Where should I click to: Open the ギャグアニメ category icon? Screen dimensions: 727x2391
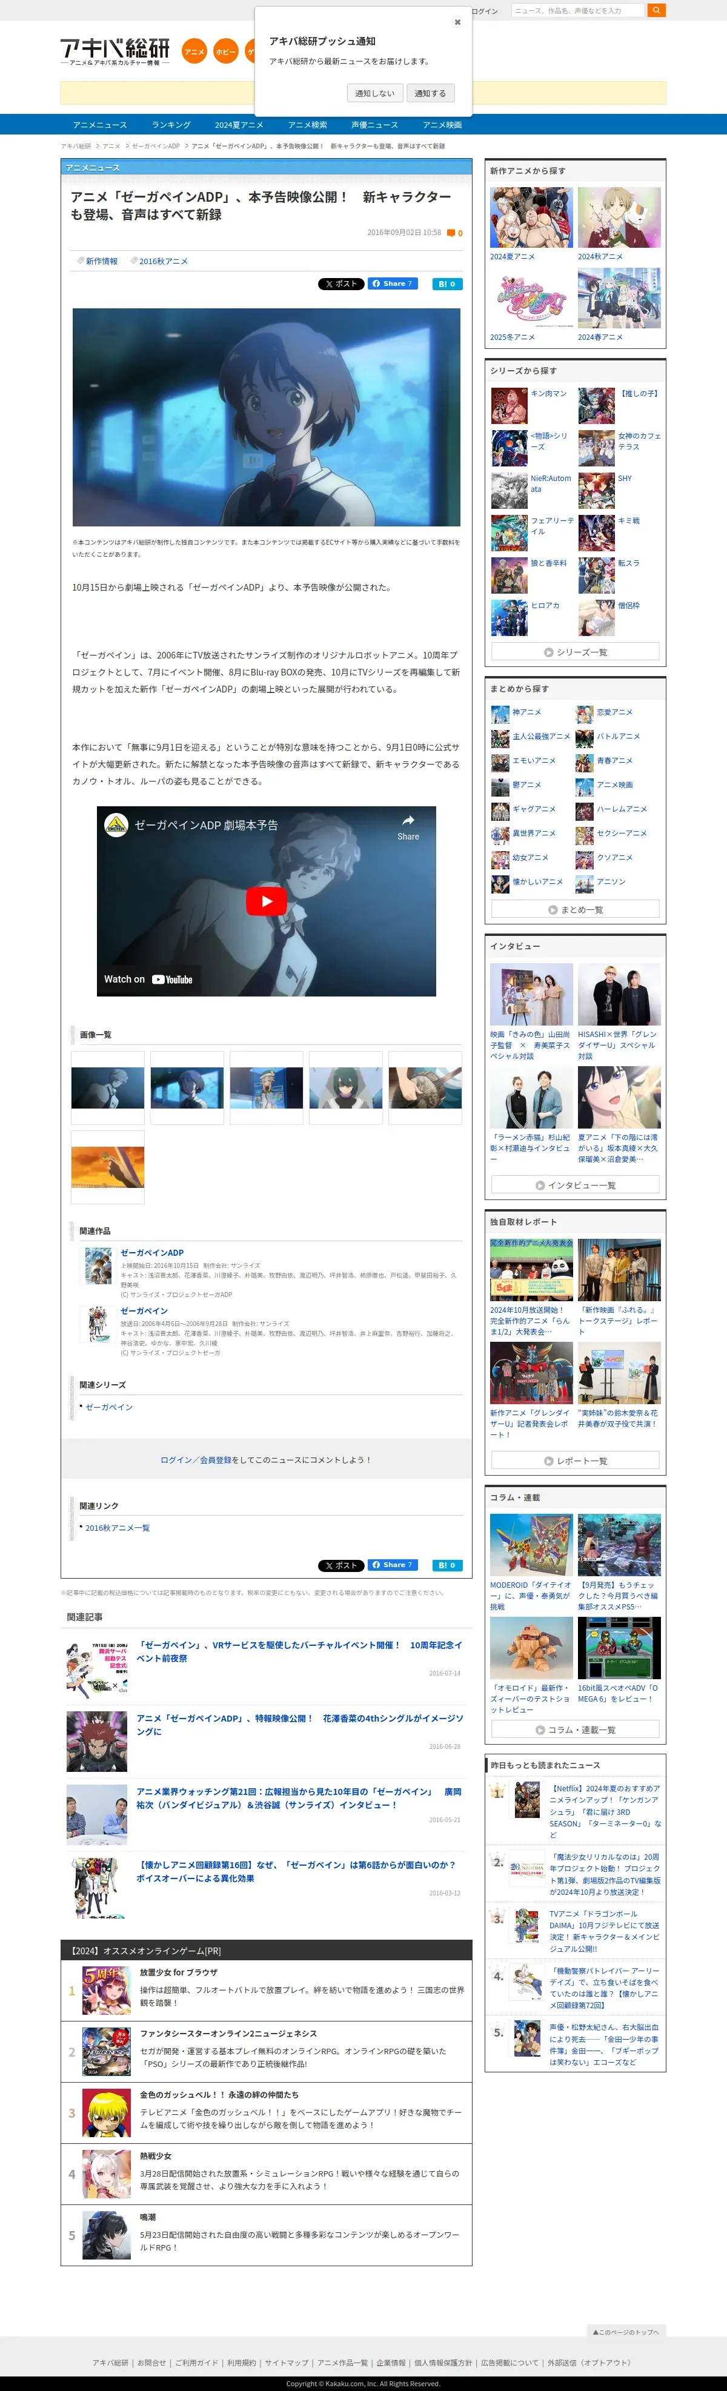tap(500, 811)
